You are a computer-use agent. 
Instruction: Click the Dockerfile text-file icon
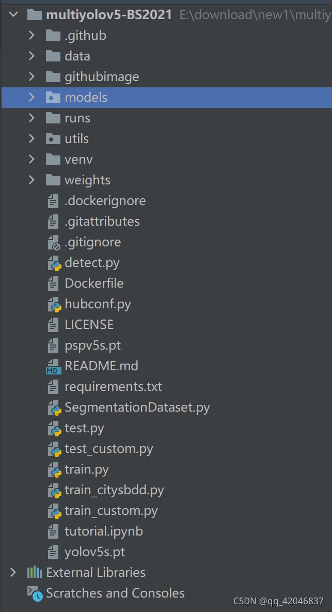pyautogui.click(x=53, y=284)
